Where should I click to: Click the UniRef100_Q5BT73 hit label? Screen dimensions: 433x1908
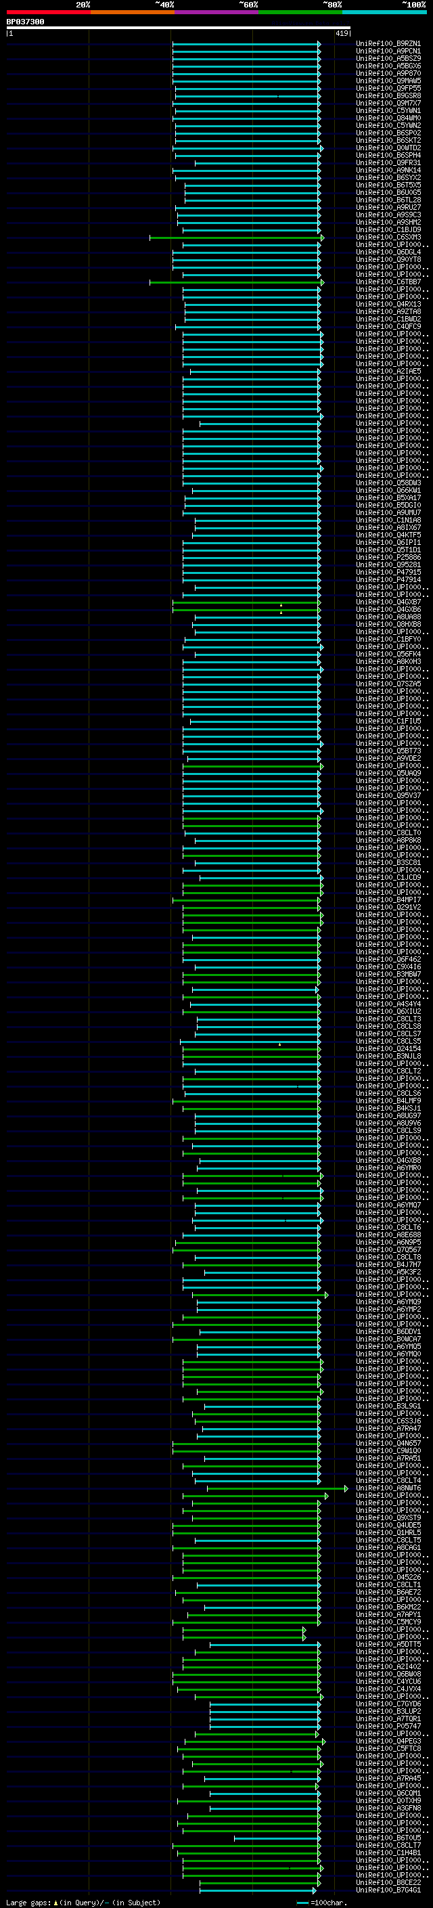click(x=388, y=751)
